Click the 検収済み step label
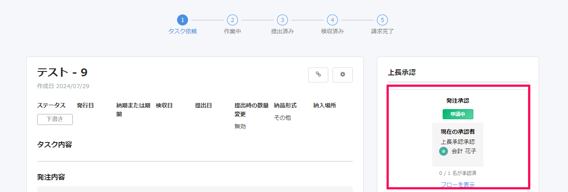 coord(332,31)
